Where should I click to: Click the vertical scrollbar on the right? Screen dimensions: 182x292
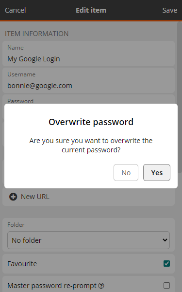coord(180,97)
